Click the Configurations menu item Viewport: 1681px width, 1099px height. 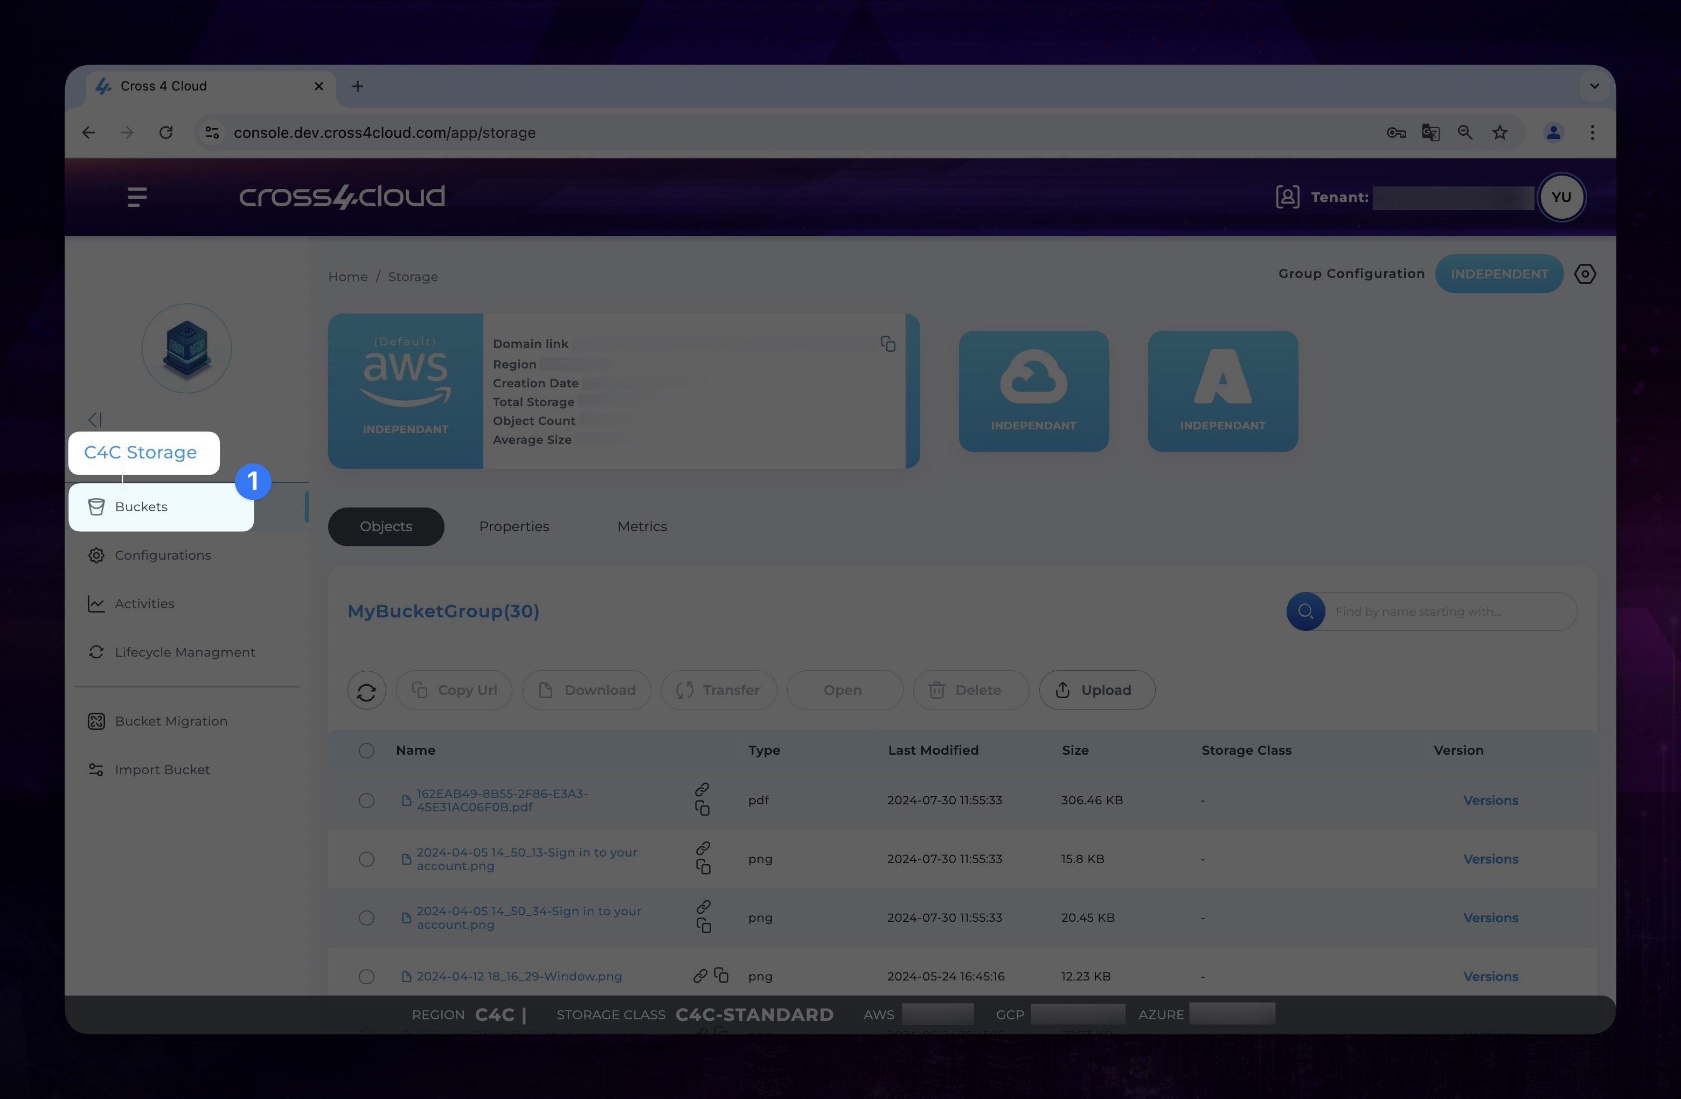click(x=163, y=554)
